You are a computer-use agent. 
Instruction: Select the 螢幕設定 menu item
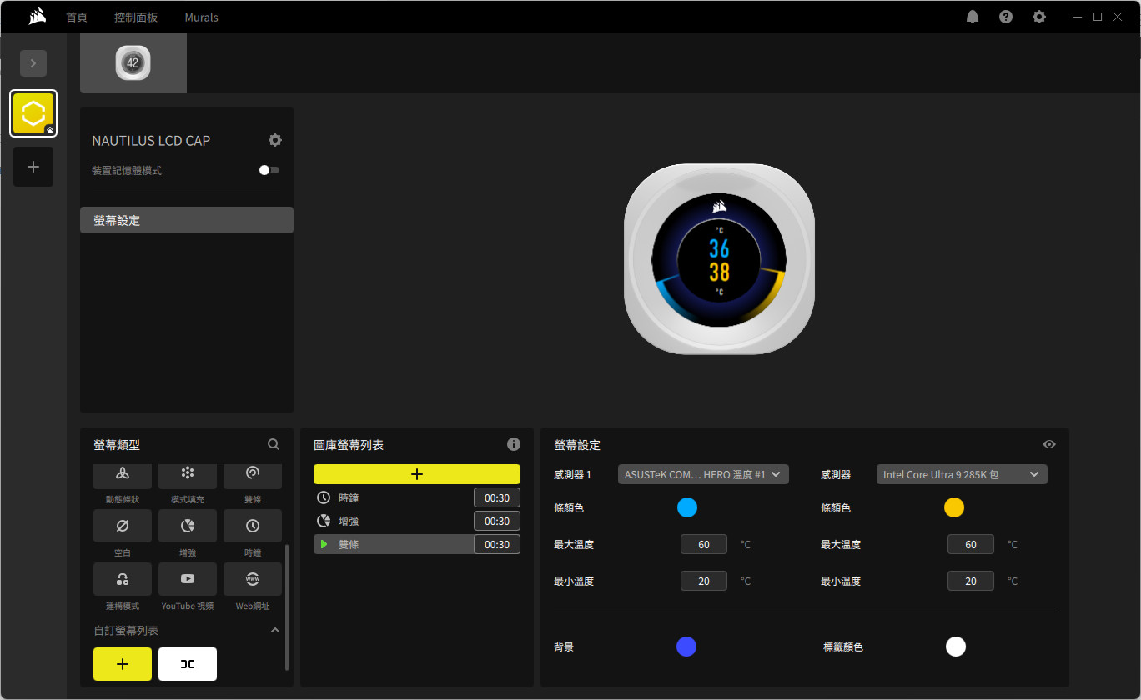click(187, 220)
